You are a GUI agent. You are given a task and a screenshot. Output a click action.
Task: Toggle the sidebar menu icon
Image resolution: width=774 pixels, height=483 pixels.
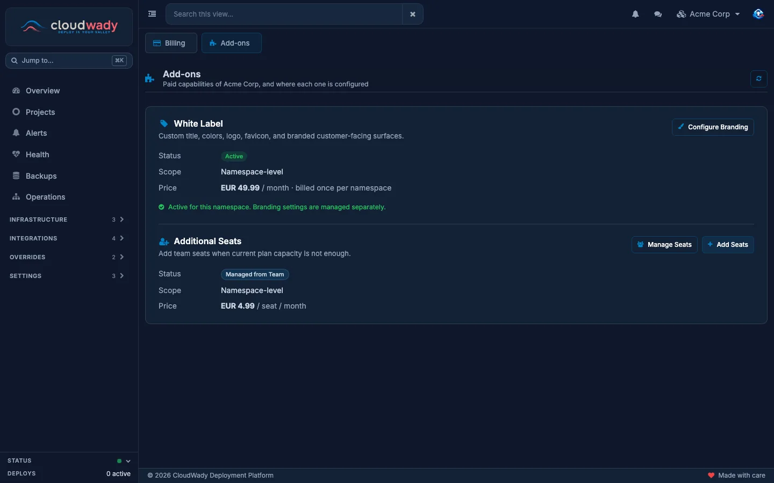[x=152, y=14]
